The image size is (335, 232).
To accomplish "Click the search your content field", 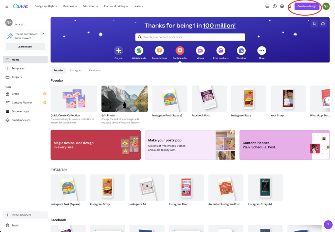I will tap(190, 37).
